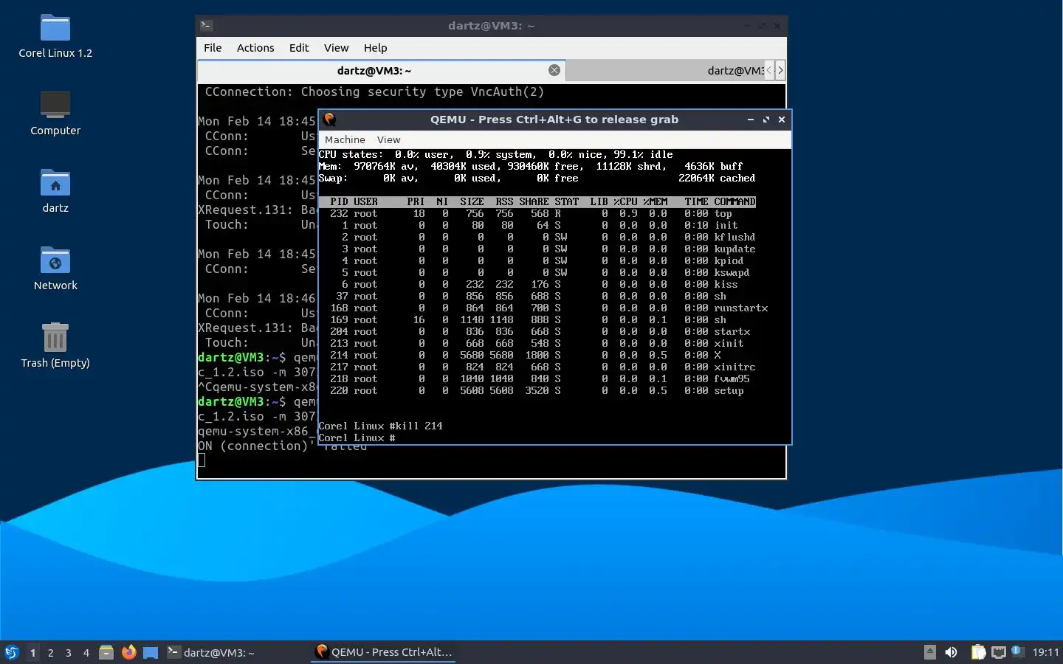Switch to workspace 1

tap(32, 652)
